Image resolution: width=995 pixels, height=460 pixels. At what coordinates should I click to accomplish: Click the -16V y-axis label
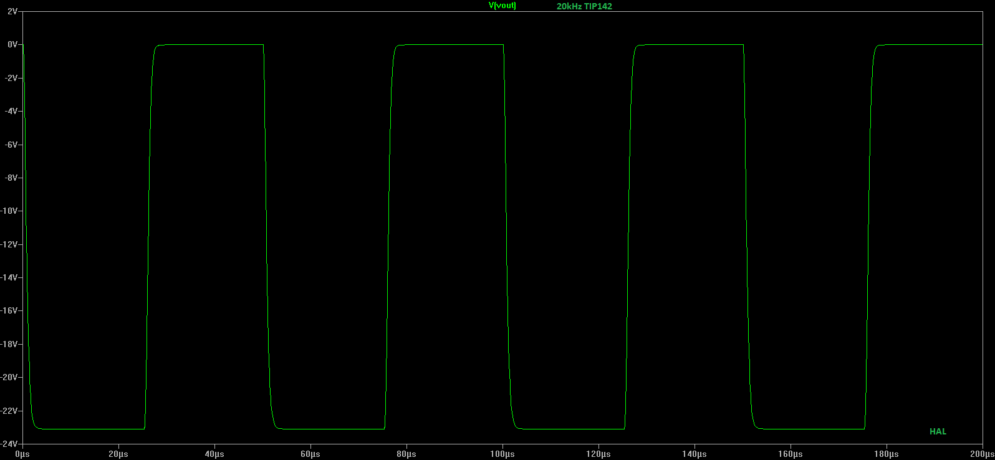click(9, 310)
